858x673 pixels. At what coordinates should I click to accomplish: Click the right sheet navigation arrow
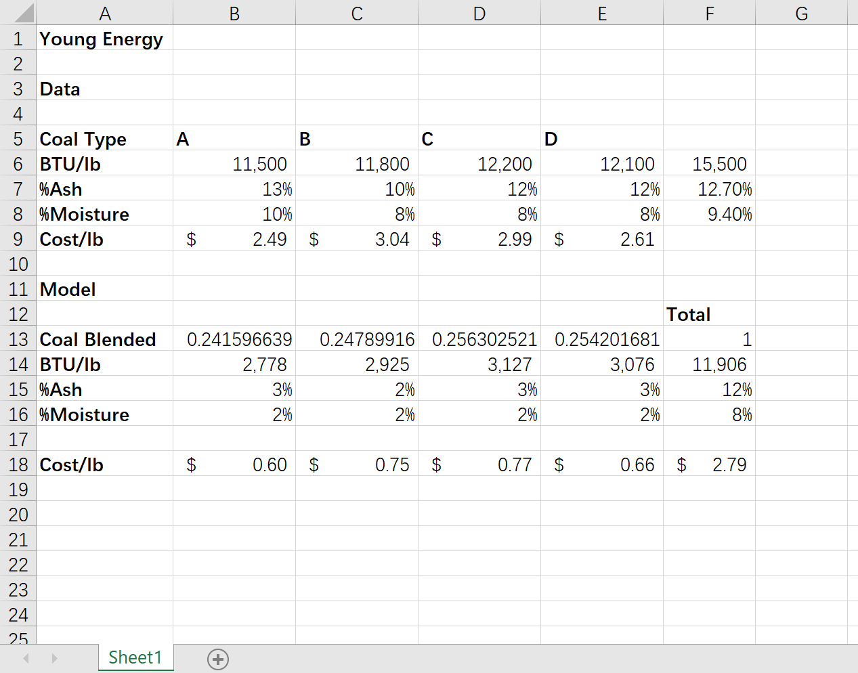coord(54,657)
